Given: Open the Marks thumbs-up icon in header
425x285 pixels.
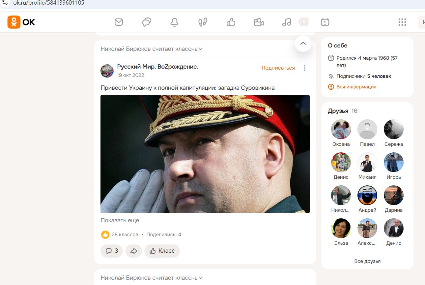Looking at the screenshot, I should coord(231,22).
